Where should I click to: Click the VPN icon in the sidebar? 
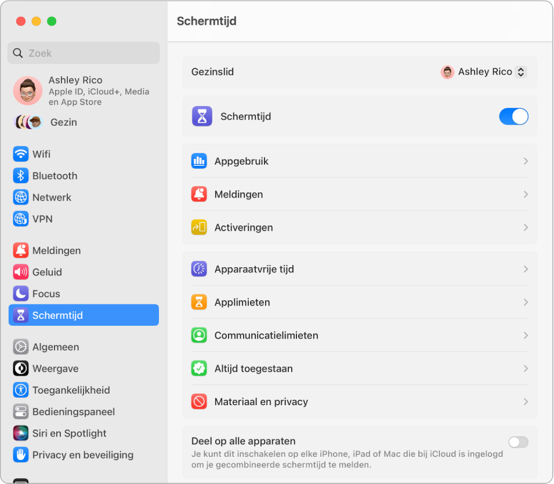click(x=20, y=219)
